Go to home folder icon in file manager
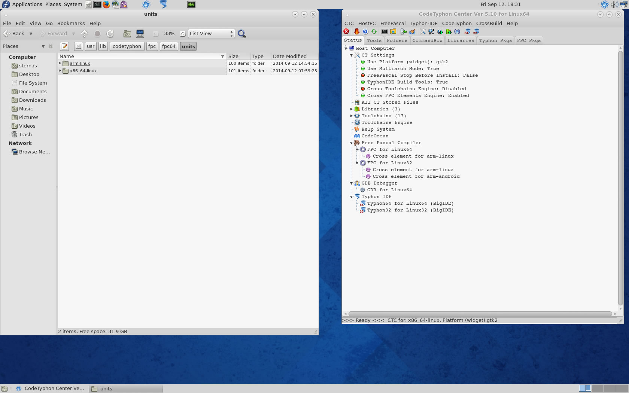 click(x=127, y=34)
